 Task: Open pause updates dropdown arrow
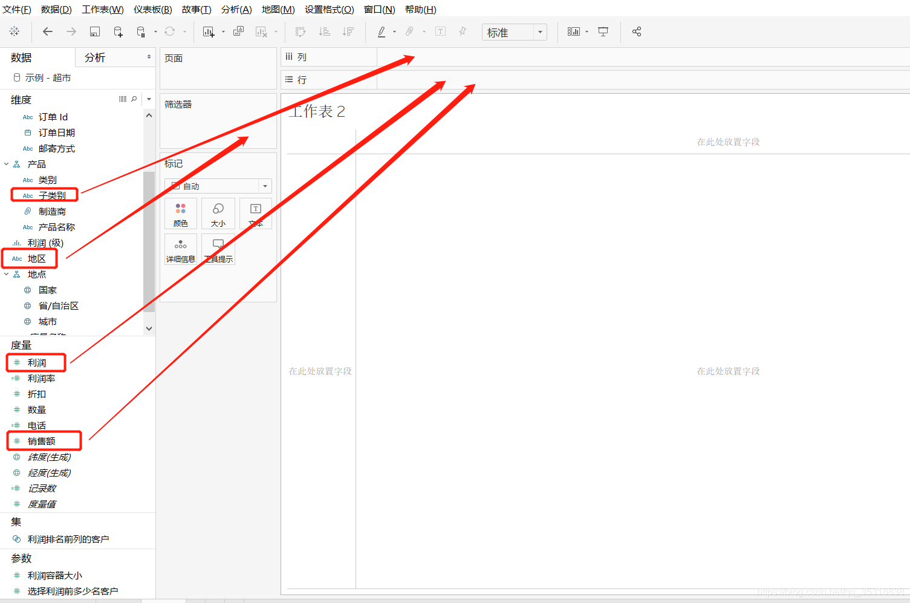(x=155, y=31)
